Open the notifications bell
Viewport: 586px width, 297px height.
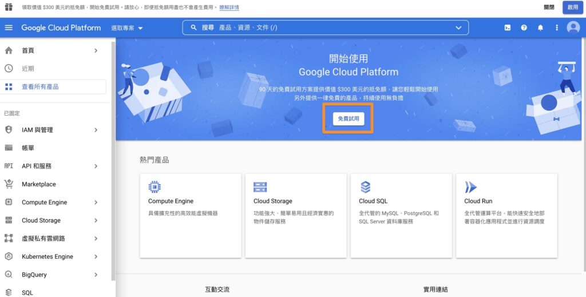(x=540, y=27)
